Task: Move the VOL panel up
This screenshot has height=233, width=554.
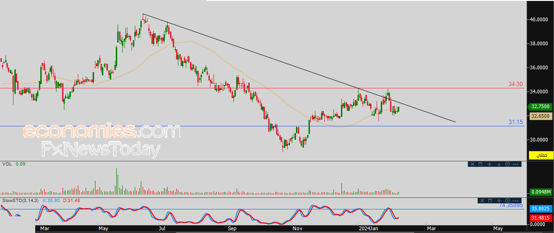Action: [x=490, y=164]
